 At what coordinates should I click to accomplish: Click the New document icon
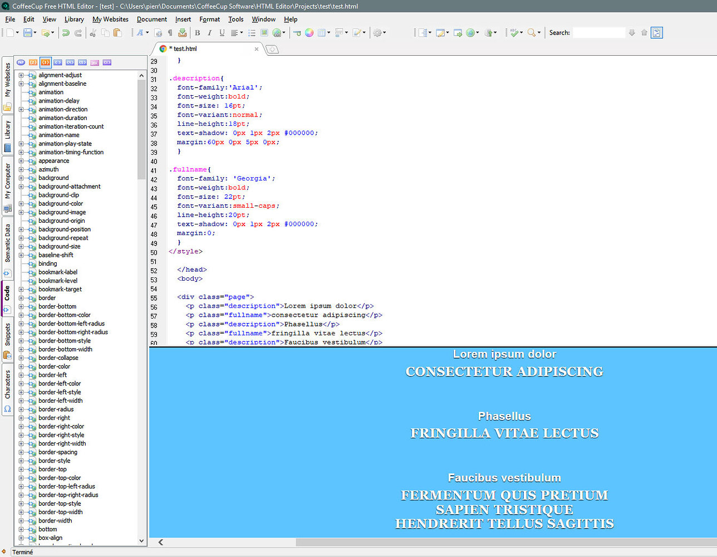[x=10, y=33]
